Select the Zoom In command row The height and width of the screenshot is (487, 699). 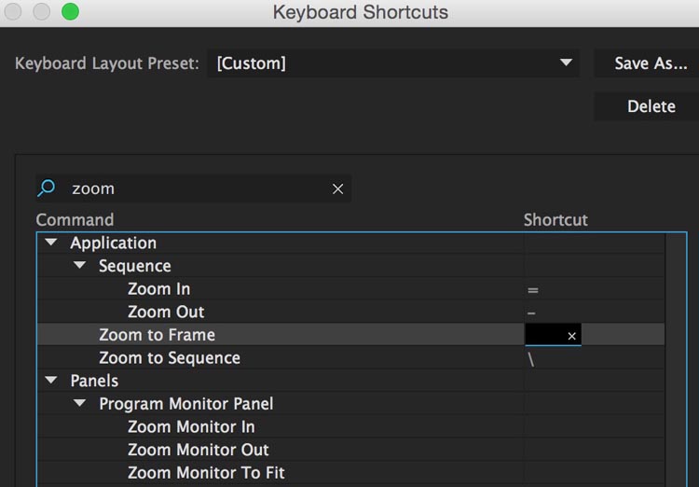coord(158,289)
